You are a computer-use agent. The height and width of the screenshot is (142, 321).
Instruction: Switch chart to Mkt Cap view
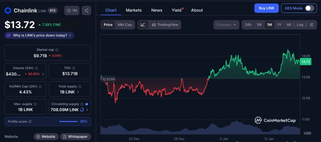coord(125,25)
